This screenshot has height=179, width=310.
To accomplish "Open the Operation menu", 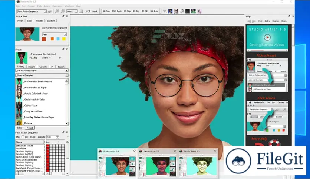I will click(57, 6).
